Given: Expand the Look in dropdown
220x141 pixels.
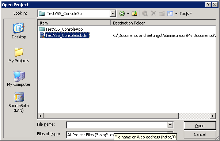Looking at the screenshot, I should pyautogui.click(x=113, y=14).
